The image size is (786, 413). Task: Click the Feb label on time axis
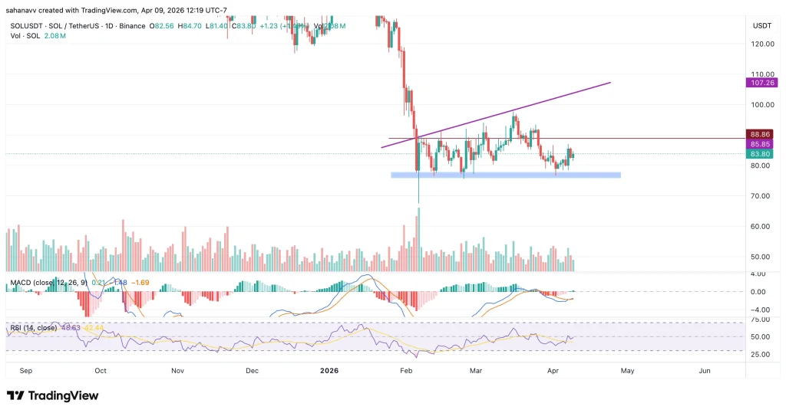(x=406, y=370)
